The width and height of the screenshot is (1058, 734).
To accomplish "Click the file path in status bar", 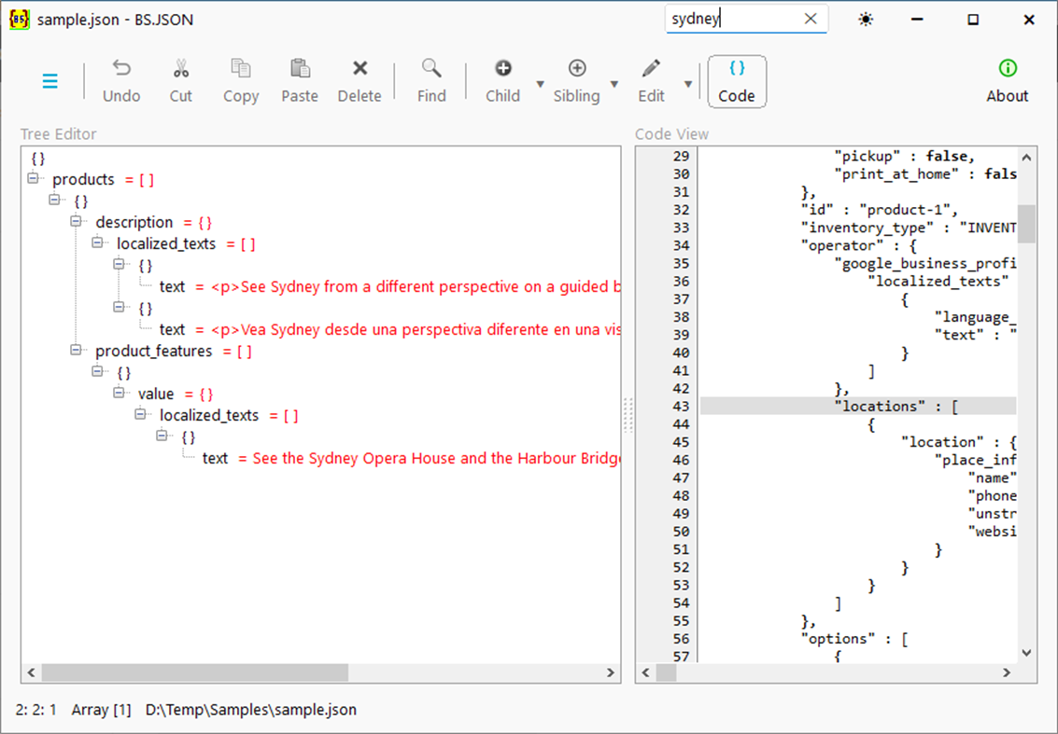I will tap(251, 710).
